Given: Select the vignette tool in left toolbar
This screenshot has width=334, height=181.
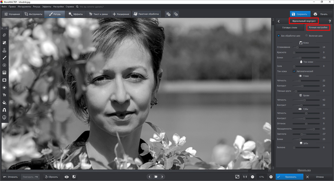Looking at the screenshot, I should 4,80.
